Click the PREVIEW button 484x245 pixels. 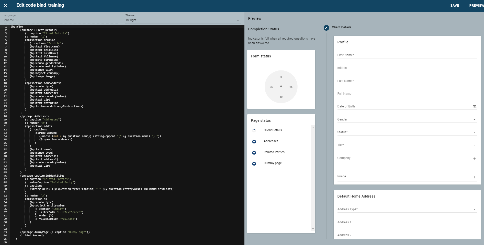(476, 6)
